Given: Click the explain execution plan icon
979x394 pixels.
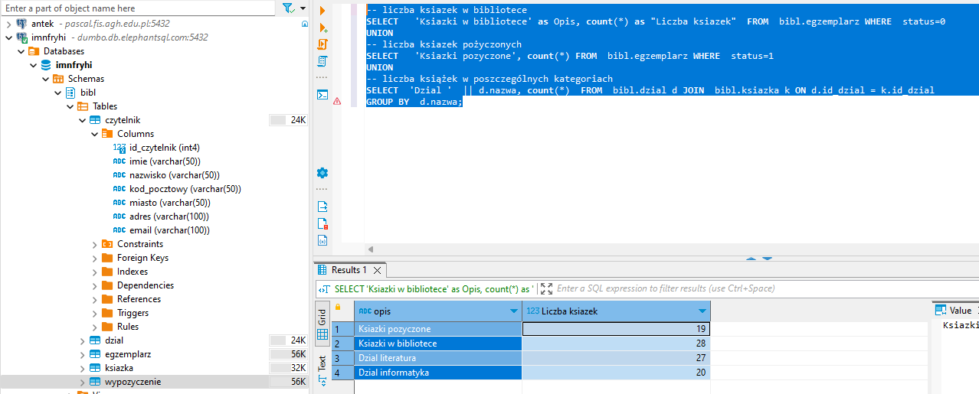Looking at the screenshot, I should 322,61.
